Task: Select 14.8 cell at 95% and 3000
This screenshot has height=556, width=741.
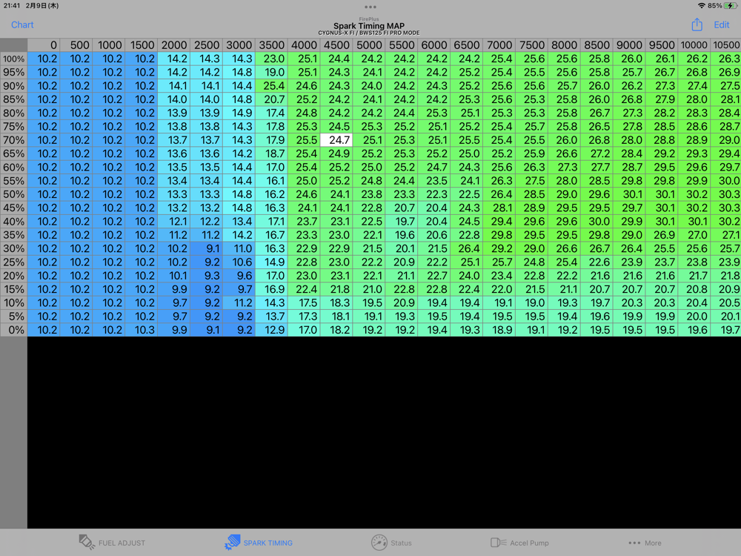Action: (x=239, y=73)
